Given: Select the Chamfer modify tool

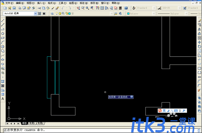Looking at the screenshot, I should pyautogui.click(x=199, y=81).
